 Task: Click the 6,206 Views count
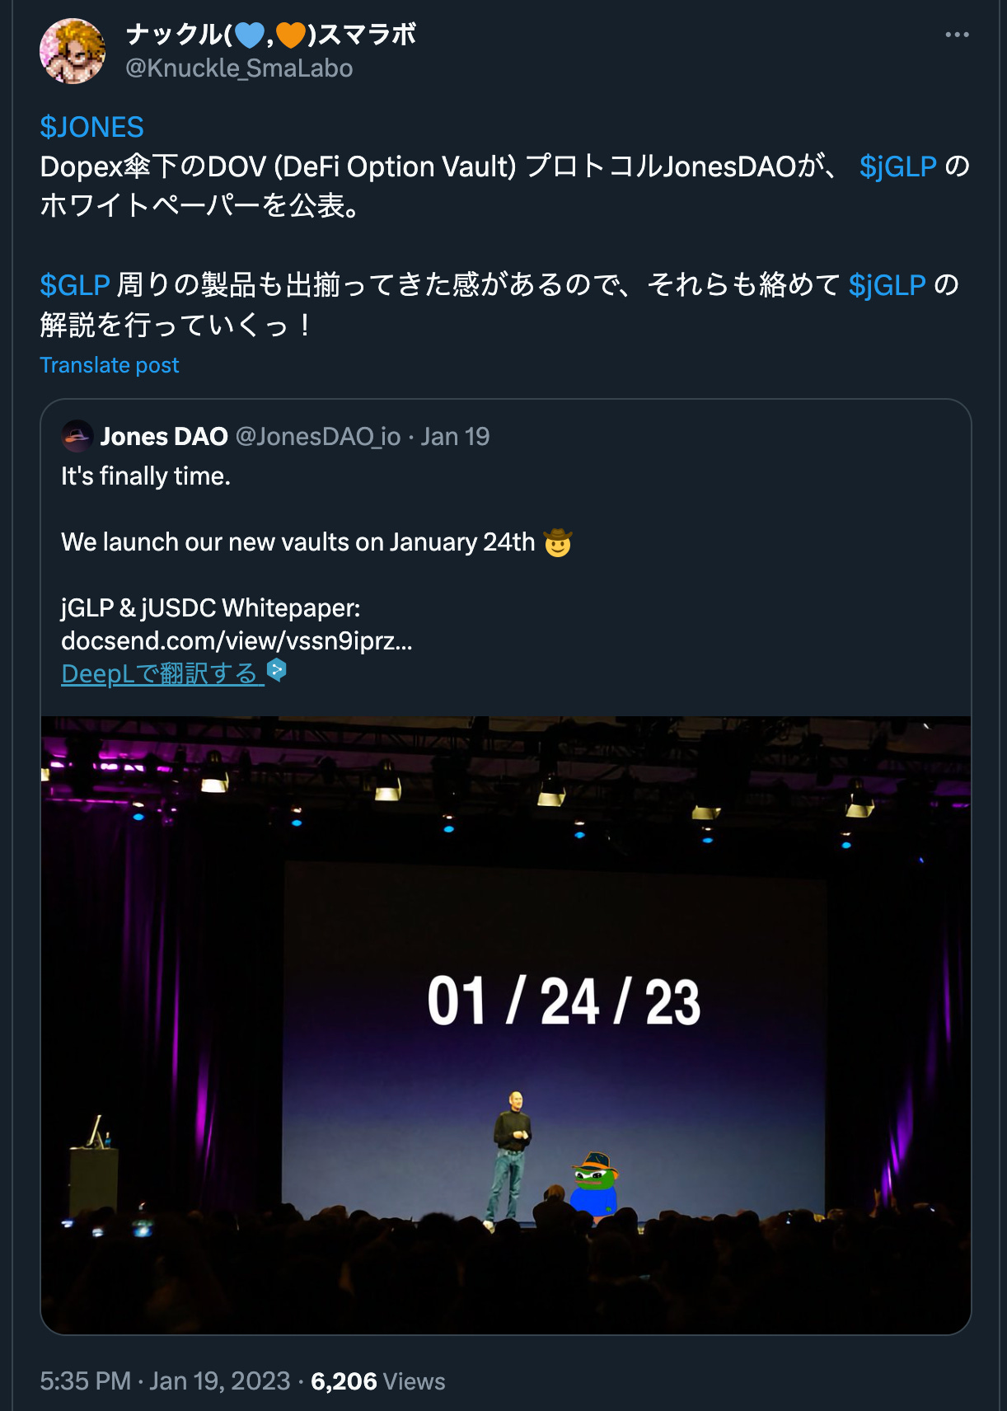click(x=377, y=1381)
